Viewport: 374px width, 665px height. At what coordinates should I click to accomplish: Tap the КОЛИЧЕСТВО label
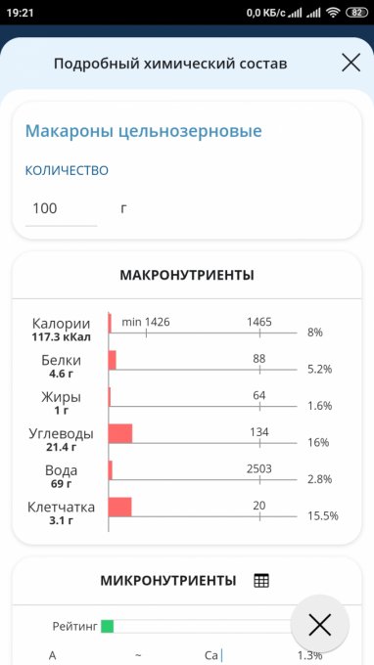tap(67, 171)
